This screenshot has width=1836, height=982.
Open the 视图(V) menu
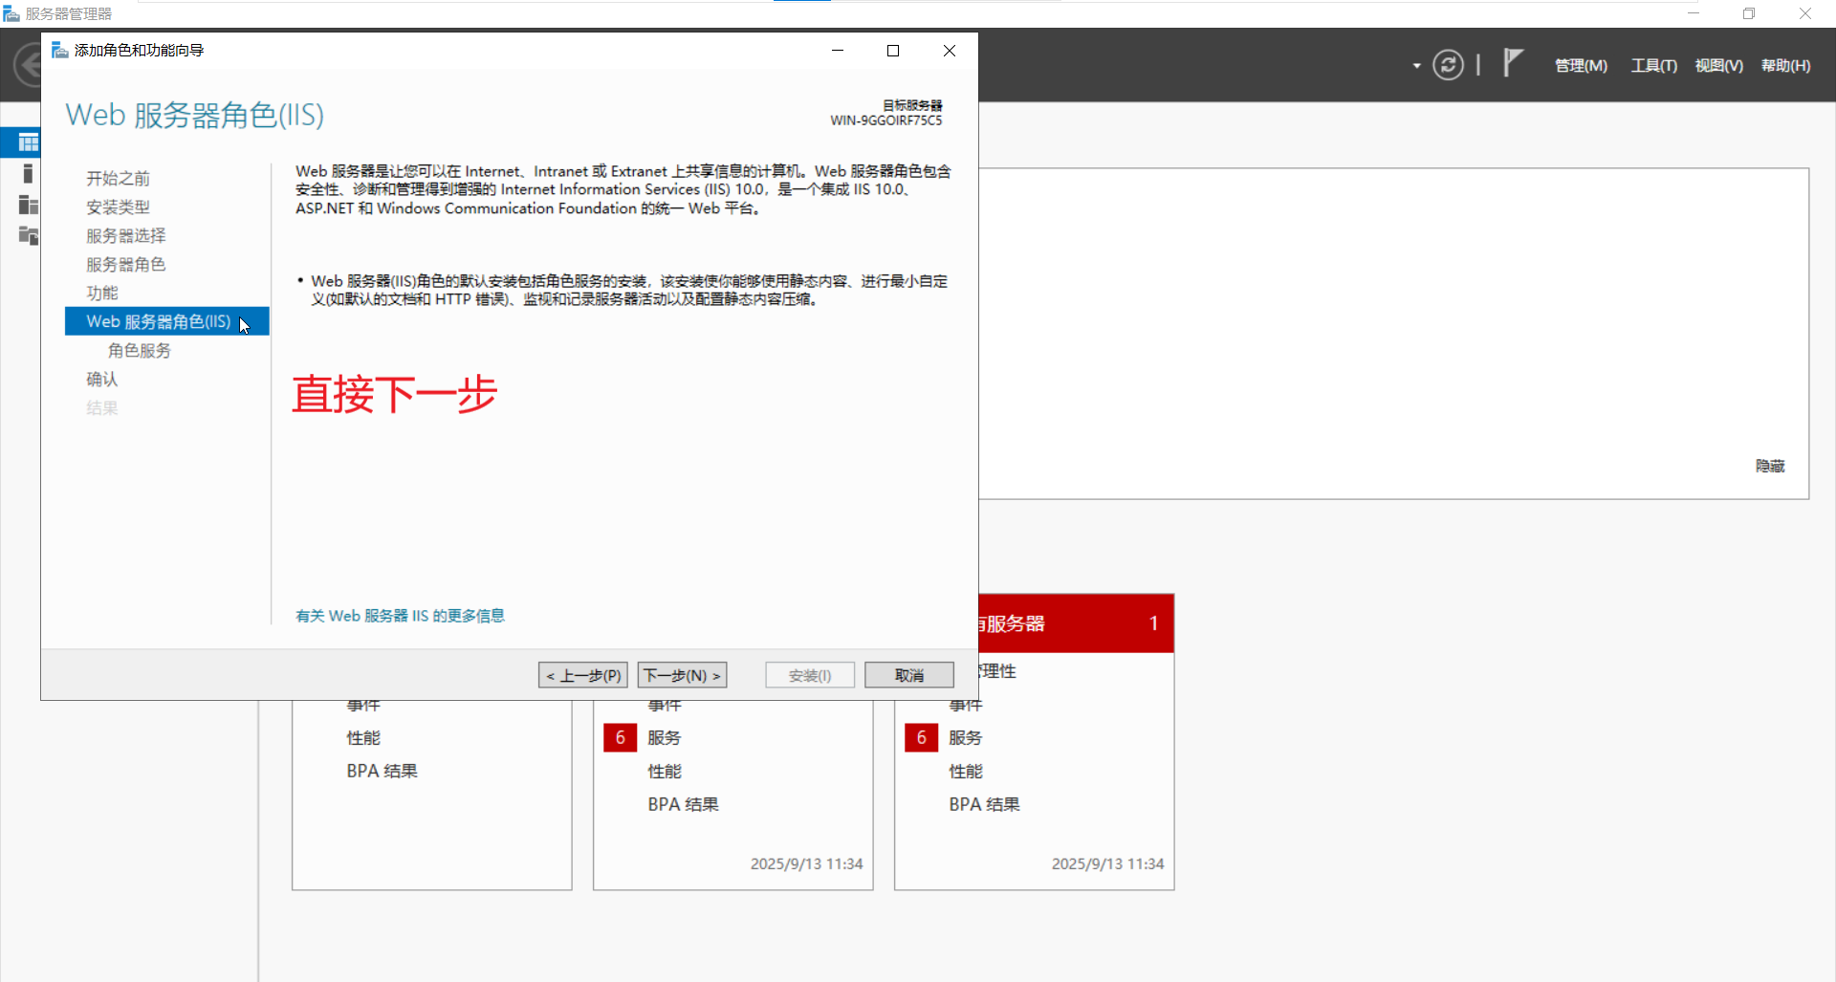(1717, 65)
